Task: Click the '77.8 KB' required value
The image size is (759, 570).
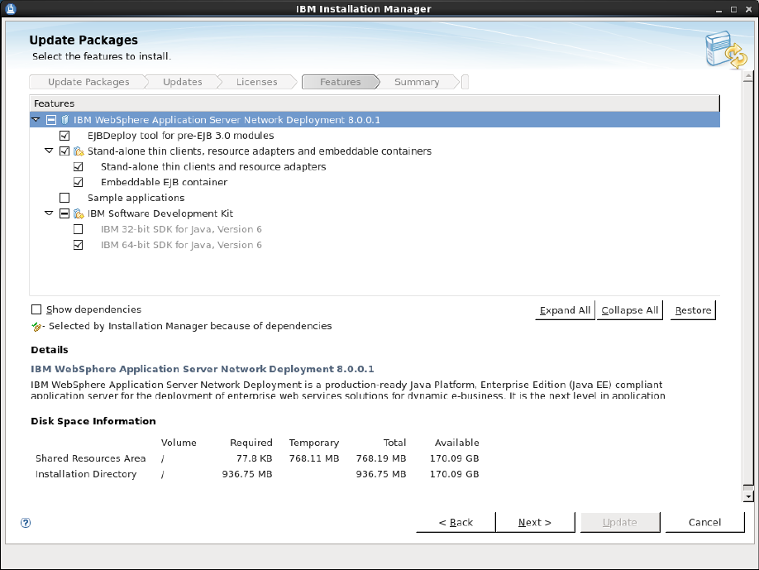Action: 254,458
